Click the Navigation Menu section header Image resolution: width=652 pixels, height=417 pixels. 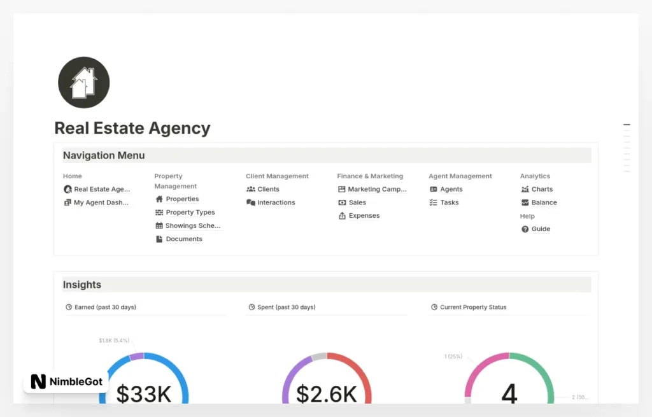tap(103, 155)
